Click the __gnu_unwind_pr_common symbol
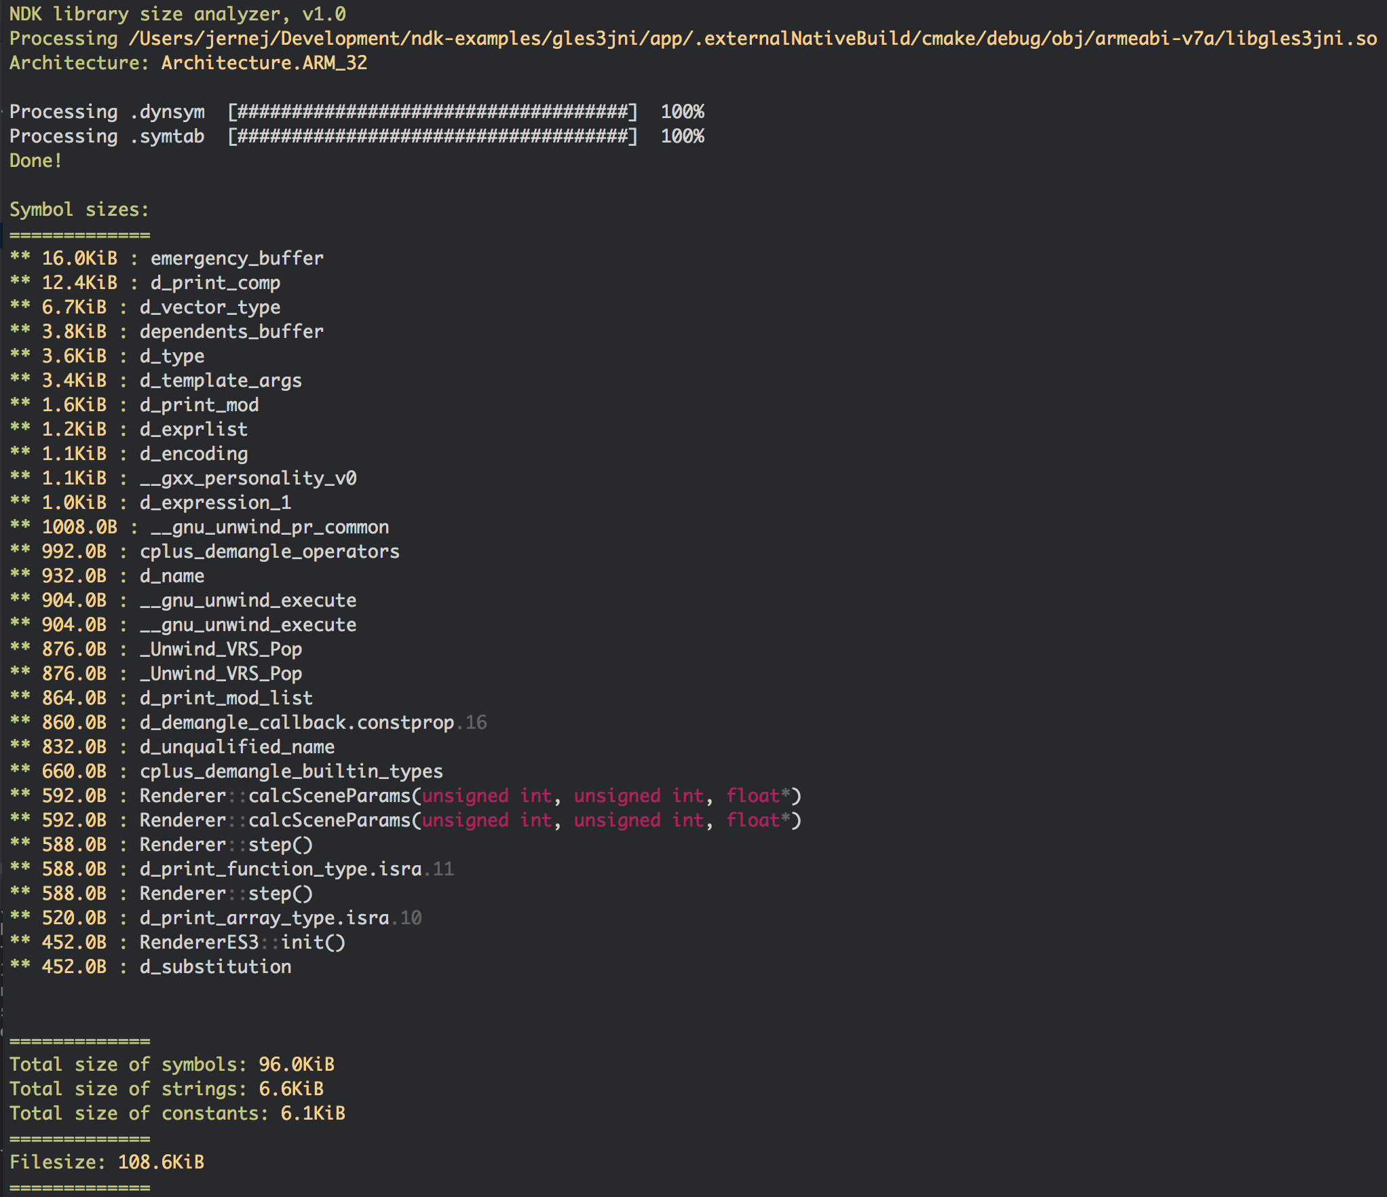 tap(269, 527)
